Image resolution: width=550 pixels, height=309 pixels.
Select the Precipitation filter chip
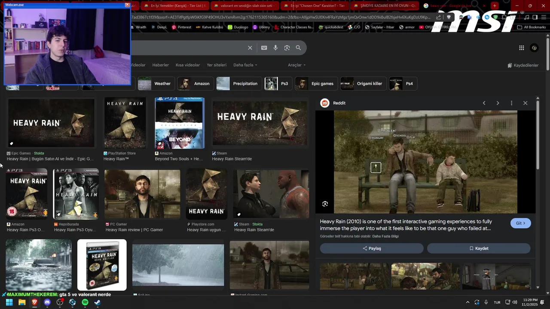[x=238, y=84]
